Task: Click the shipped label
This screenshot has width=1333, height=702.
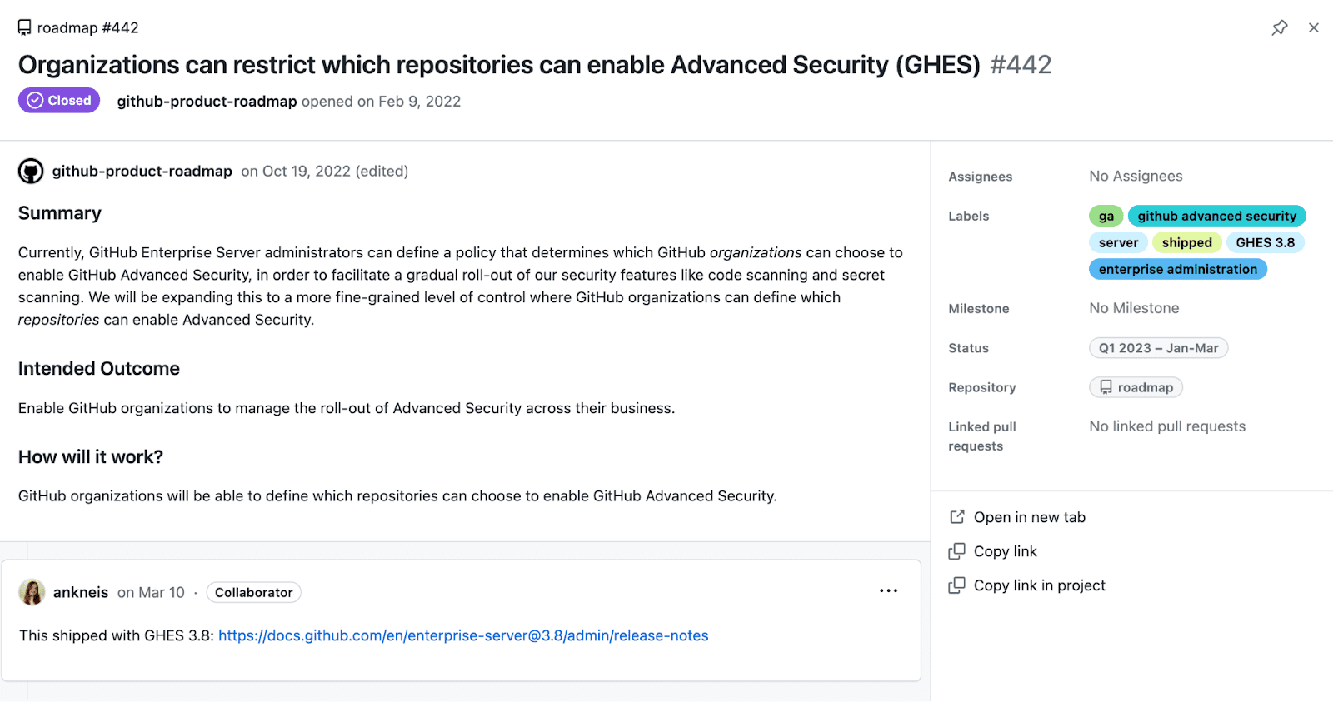Action: (1186, 242)
